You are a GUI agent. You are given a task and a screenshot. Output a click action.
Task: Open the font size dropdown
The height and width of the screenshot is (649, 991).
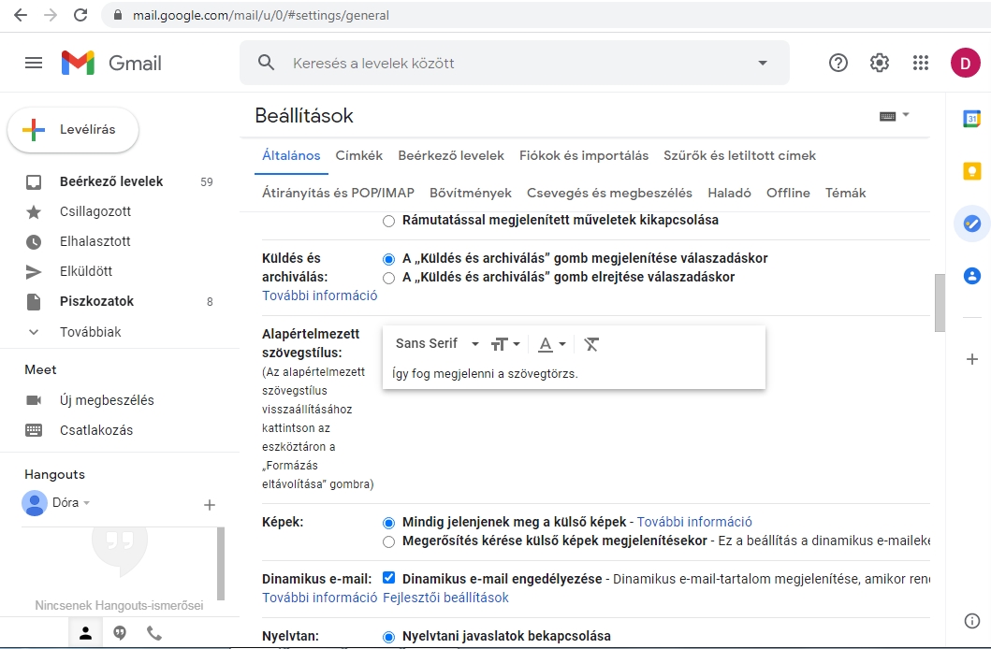[505, 344]
